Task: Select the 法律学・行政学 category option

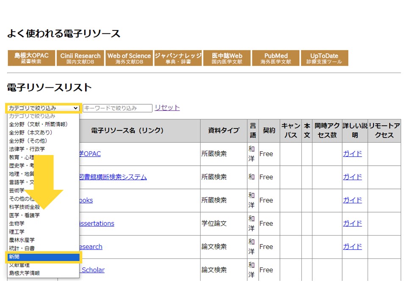Action: pos(43,149)
